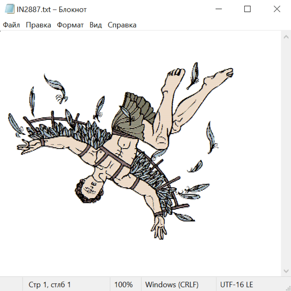Viewport: 291px width, 291px height.
Task: Open the Справка menu
Action: (x=122, y=25)
